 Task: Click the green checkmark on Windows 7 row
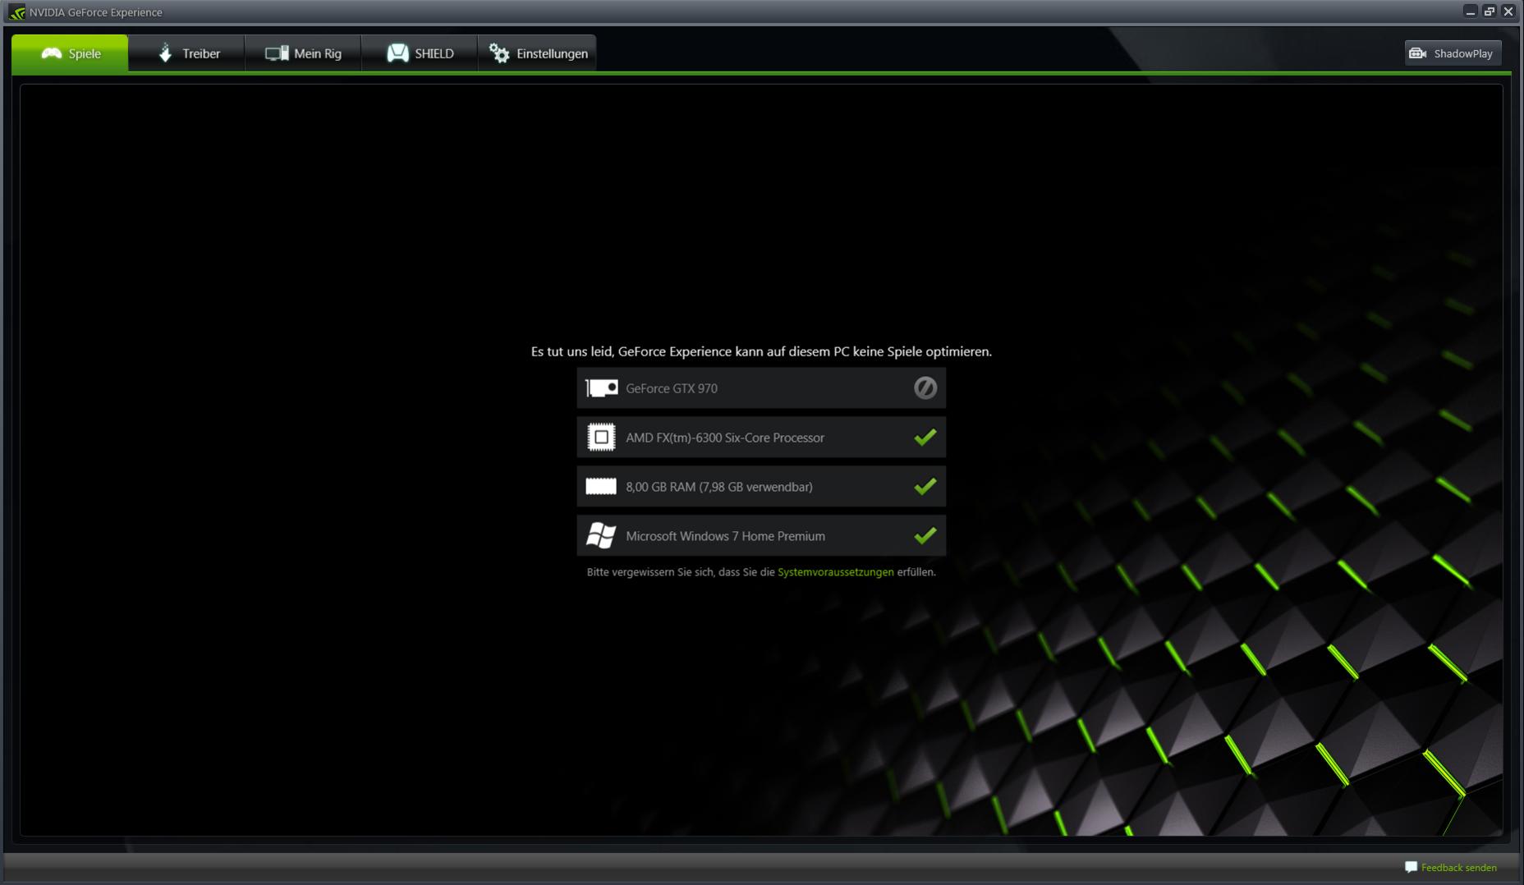[925, 536]
